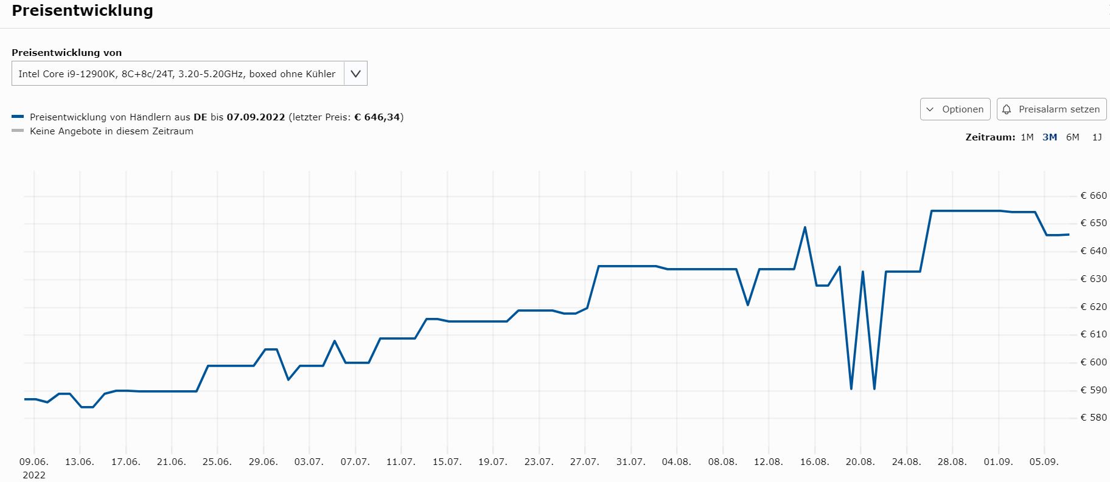The width and height of the screenshot is (1110, 482).
Task: Switch time range to 1M
Action: 1027,137
